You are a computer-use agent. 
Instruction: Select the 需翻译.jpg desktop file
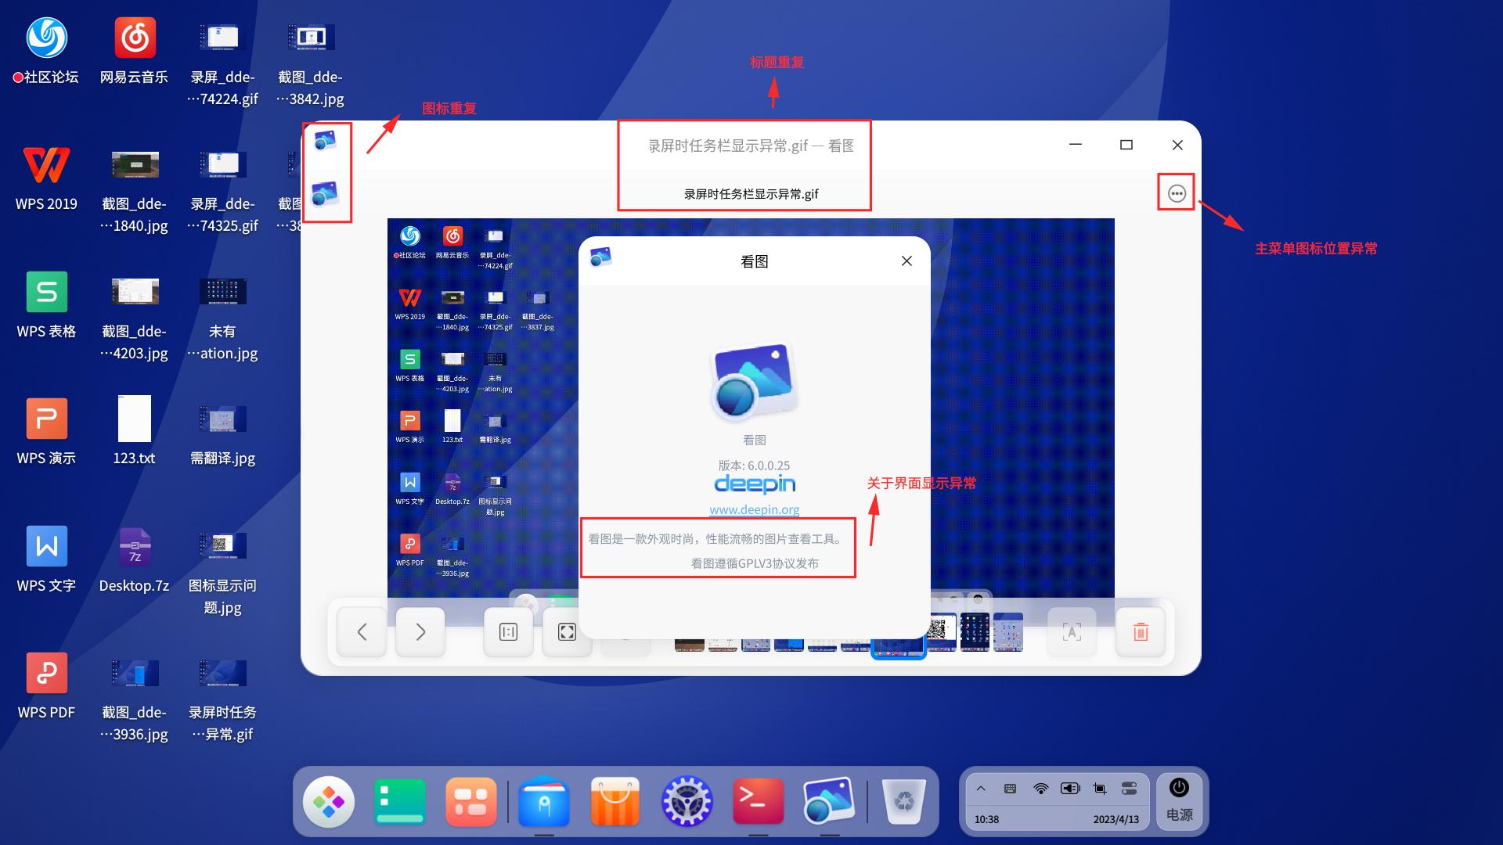[x=222, y=434]
